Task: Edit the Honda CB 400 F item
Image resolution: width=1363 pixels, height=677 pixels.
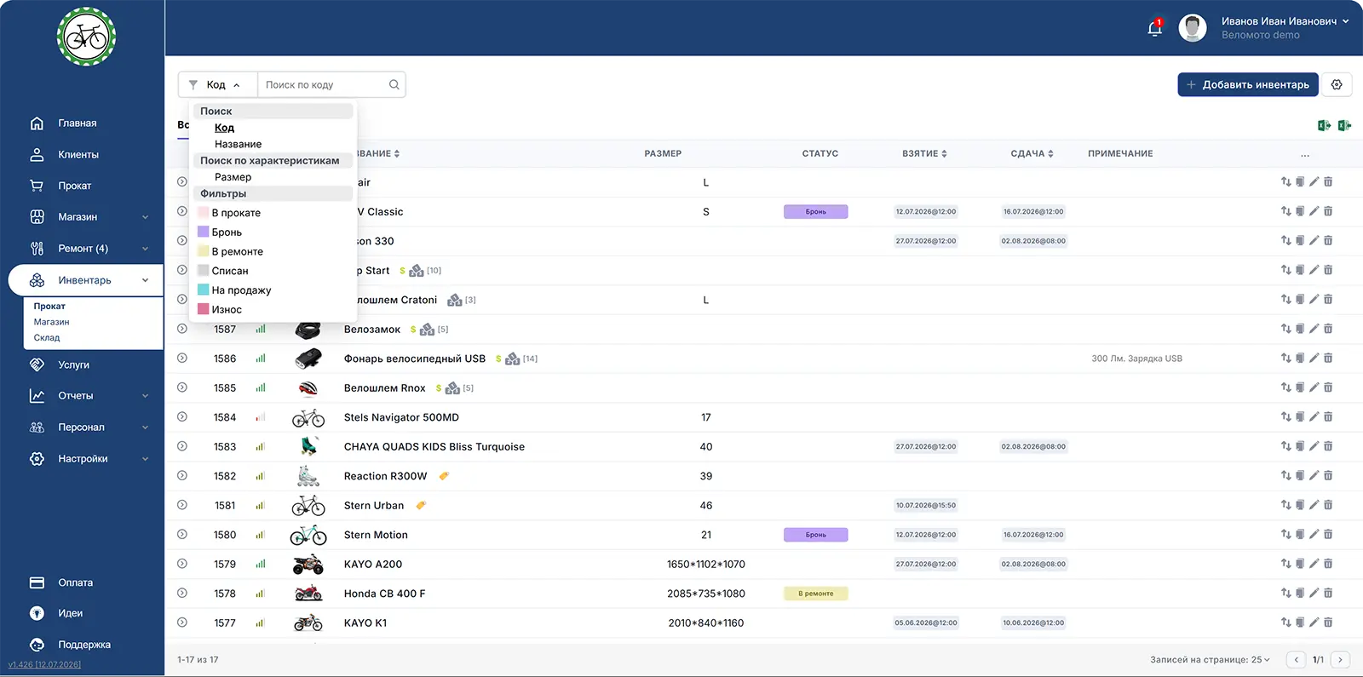Action: point(1314,594)
